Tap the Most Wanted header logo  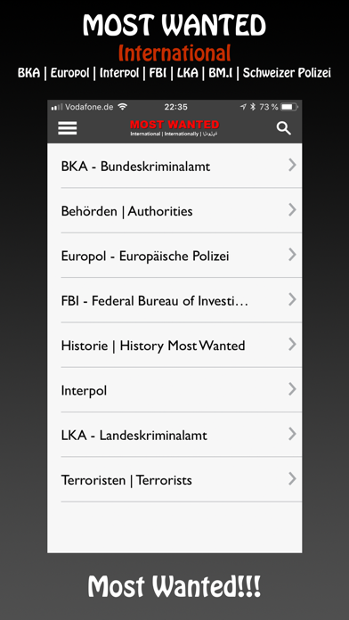[174, 127]
